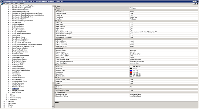Collapse the Button Bar property category

pos(55,49)
